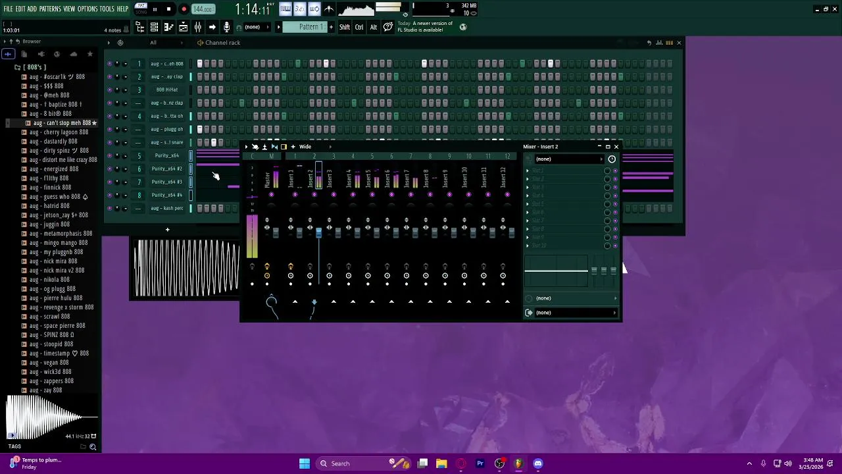
Task: Click the magnifier icon at browser bottom
Action: coord(93,447)
